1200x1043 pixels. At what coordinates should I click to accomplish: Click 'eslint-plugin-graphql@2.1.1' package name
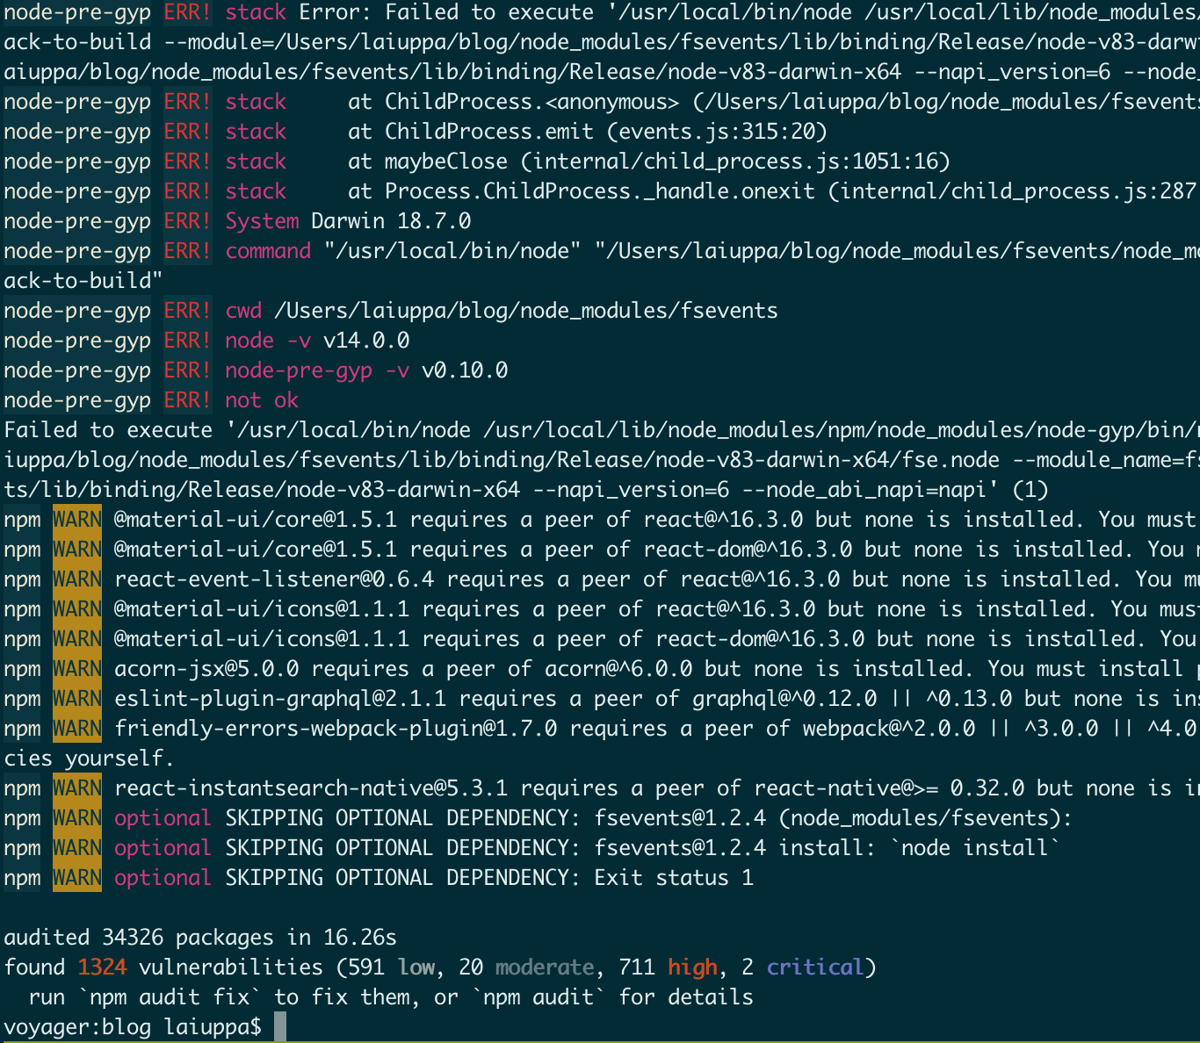(280, 698)
